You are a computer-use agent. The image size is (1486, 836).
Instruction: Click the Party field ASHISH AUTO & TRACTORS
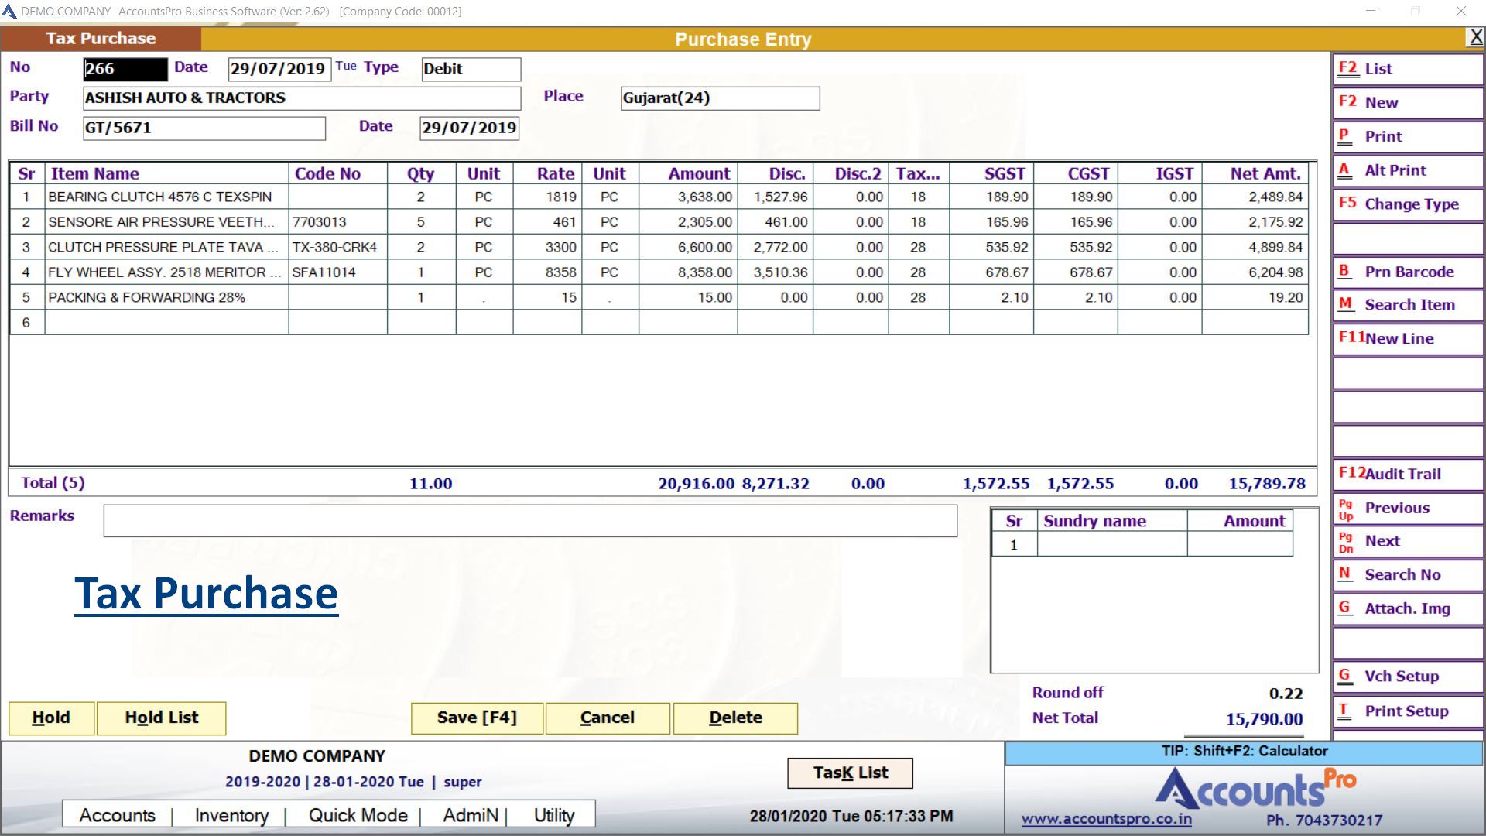(302, 98)
